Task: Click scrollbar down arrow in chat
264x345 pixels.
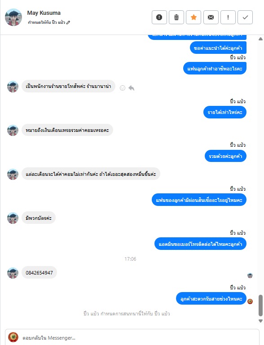Action: click(x=261, y=321)
